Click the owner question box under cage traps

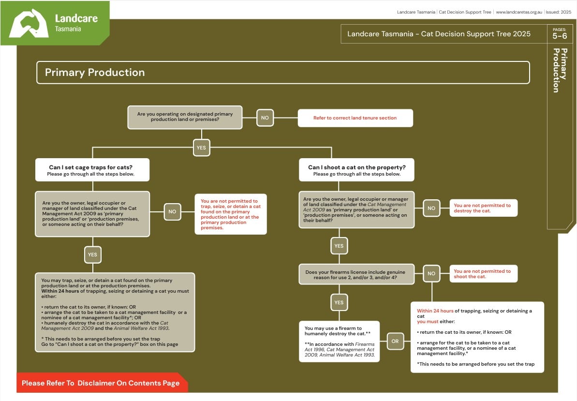point(92,214)
